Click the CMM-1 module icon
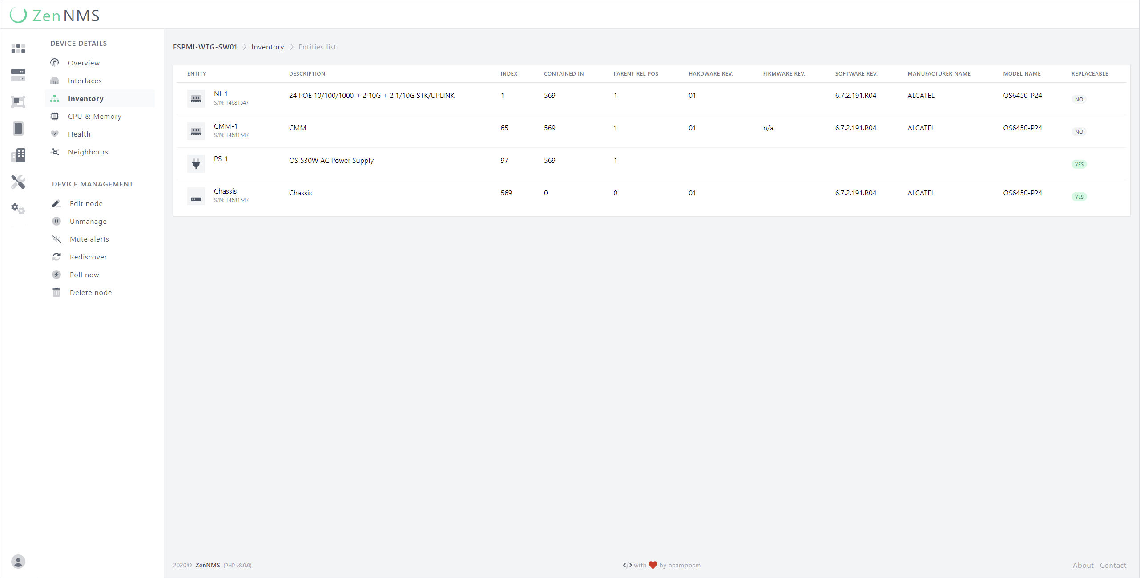The height and width of the screenshot is (578, 1140). pos(196,131)
